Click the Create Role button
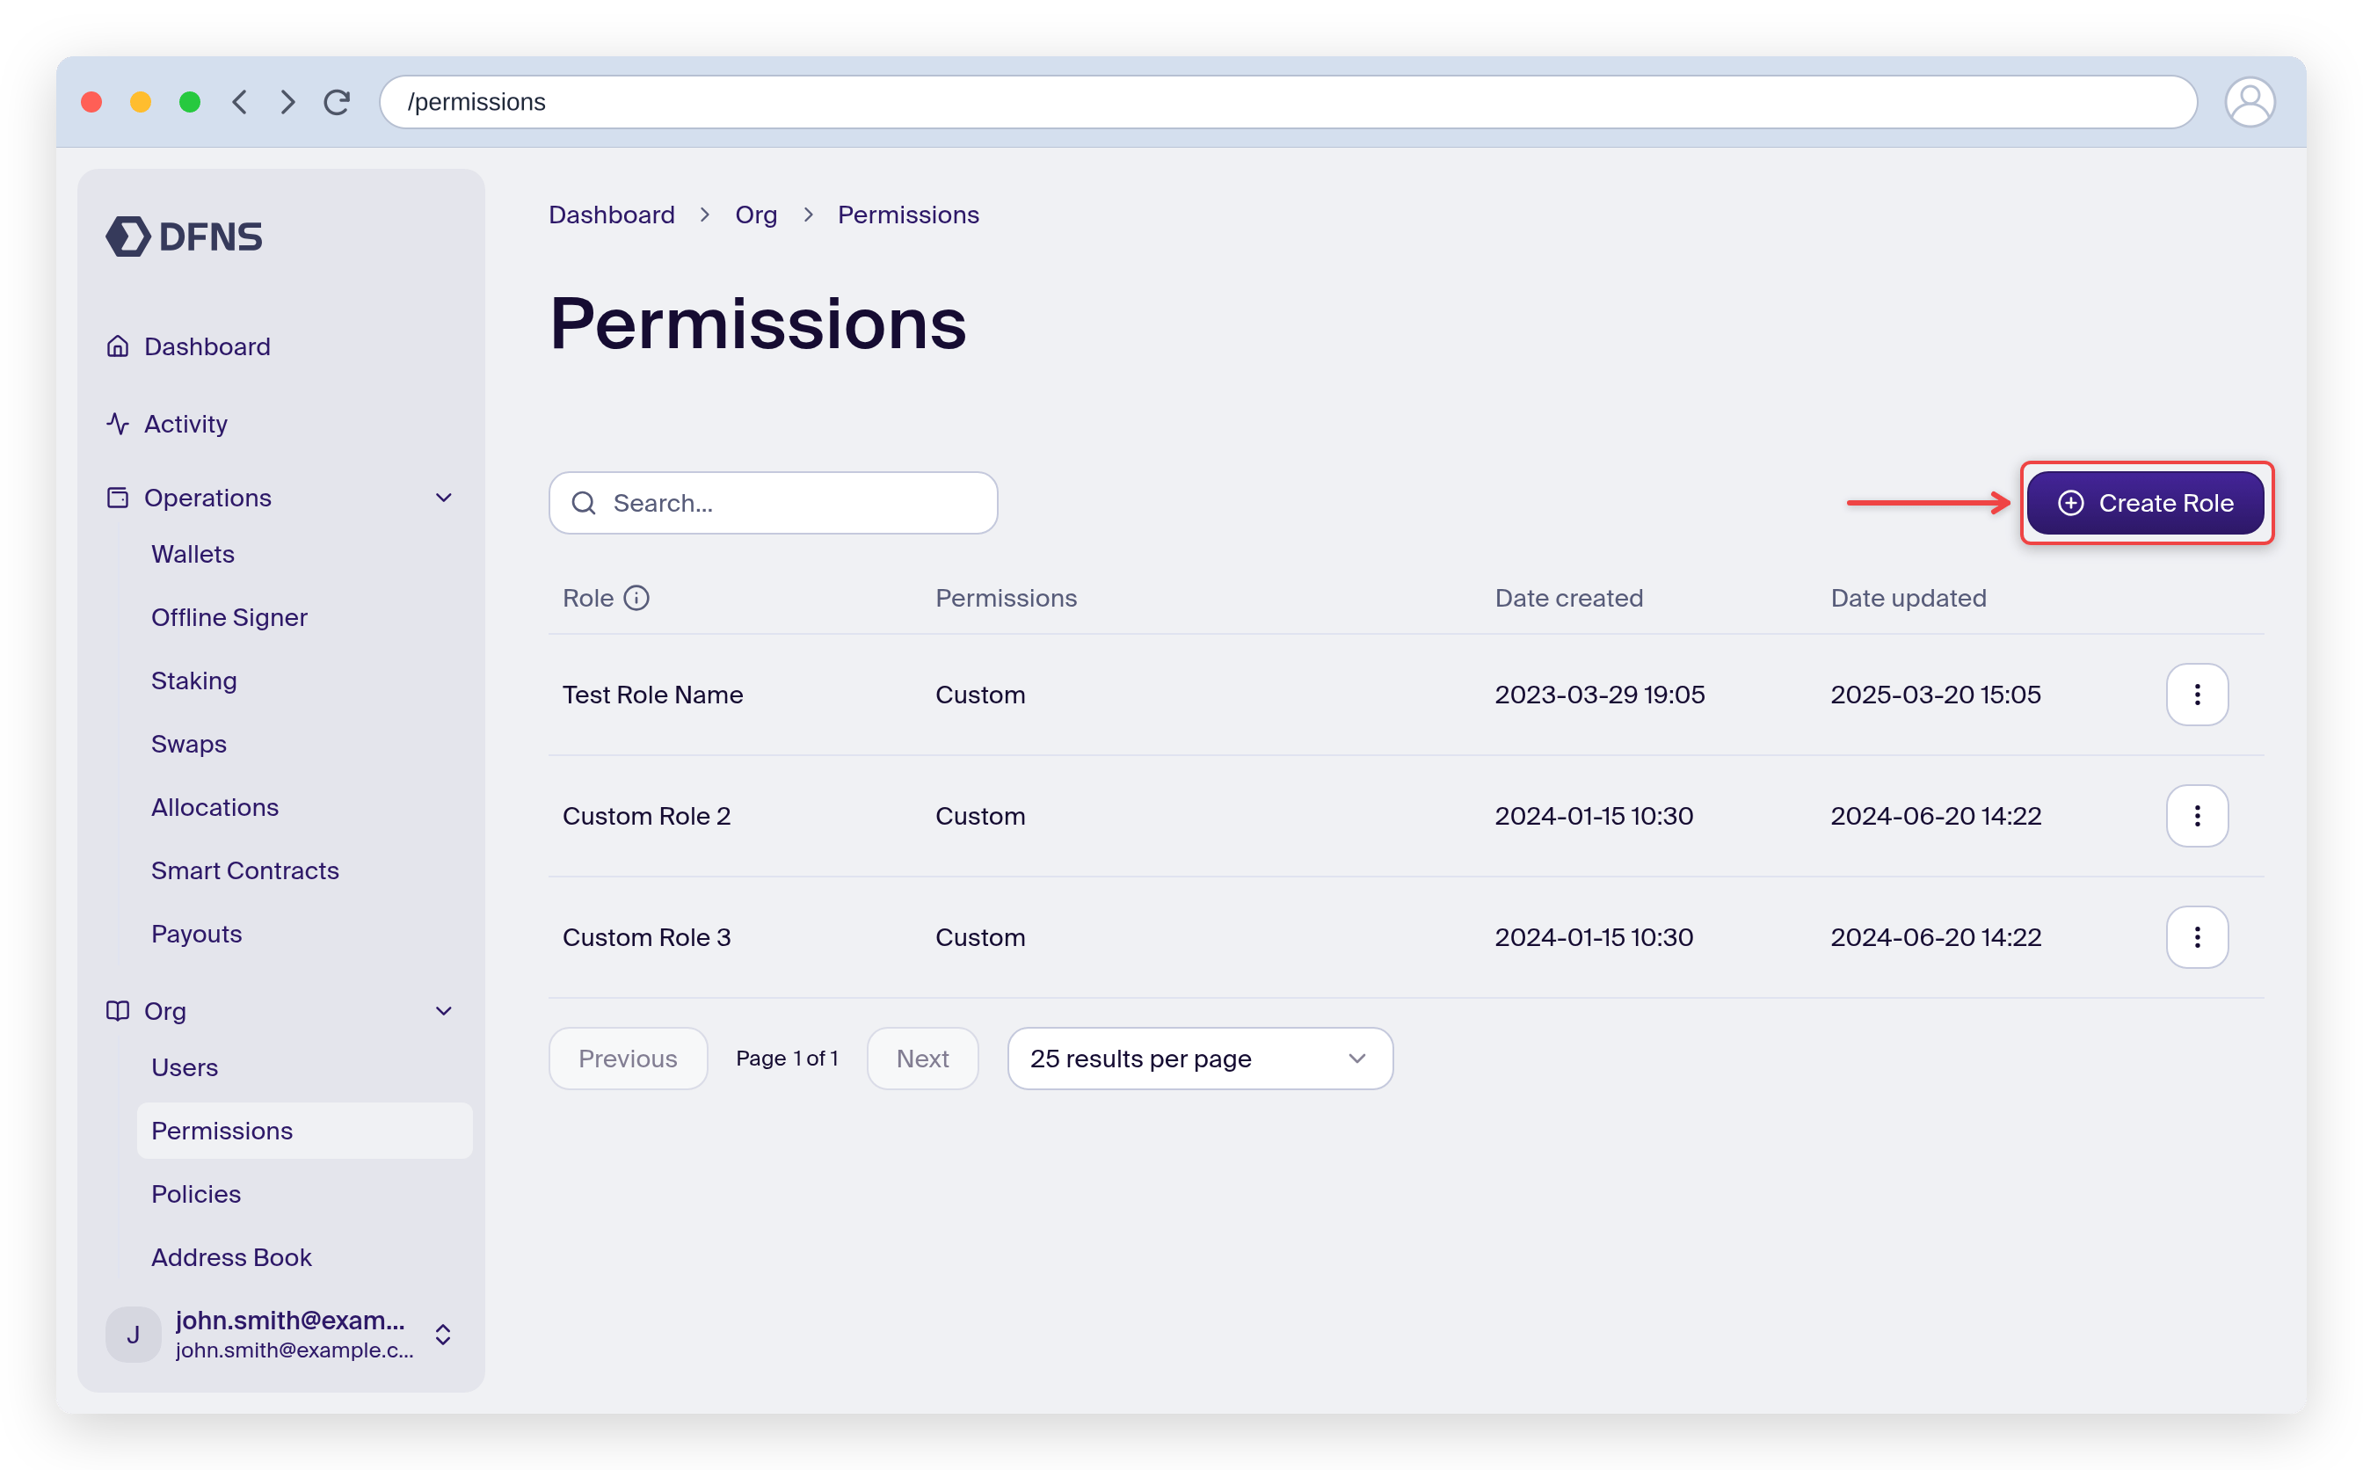Image resolution: width=2363 pixels, height=1470 pixels. (2145, 503)
